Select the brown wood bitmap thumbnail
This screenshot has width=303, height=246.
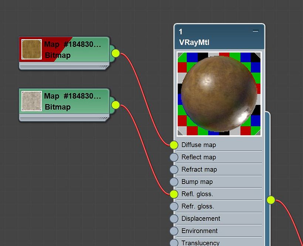tap(31, 49)
